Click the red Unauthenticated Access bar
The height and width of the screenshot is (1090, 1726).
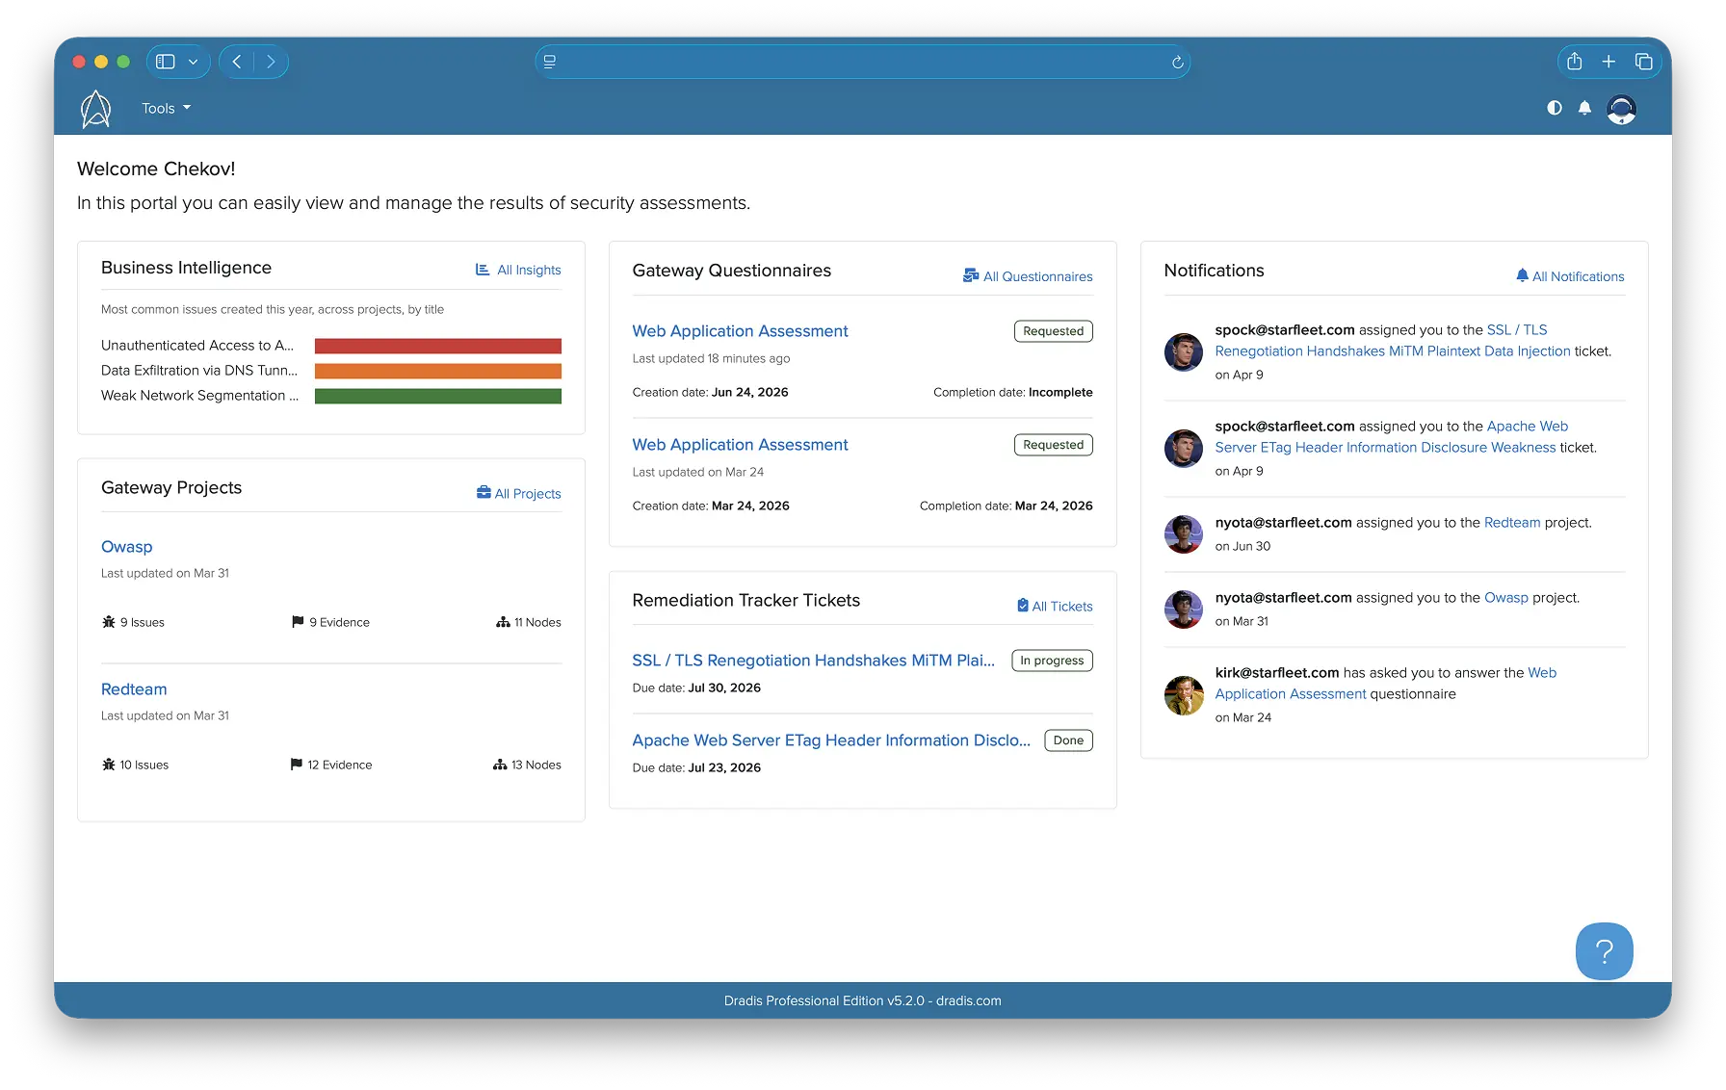click(x=438, y=346)
